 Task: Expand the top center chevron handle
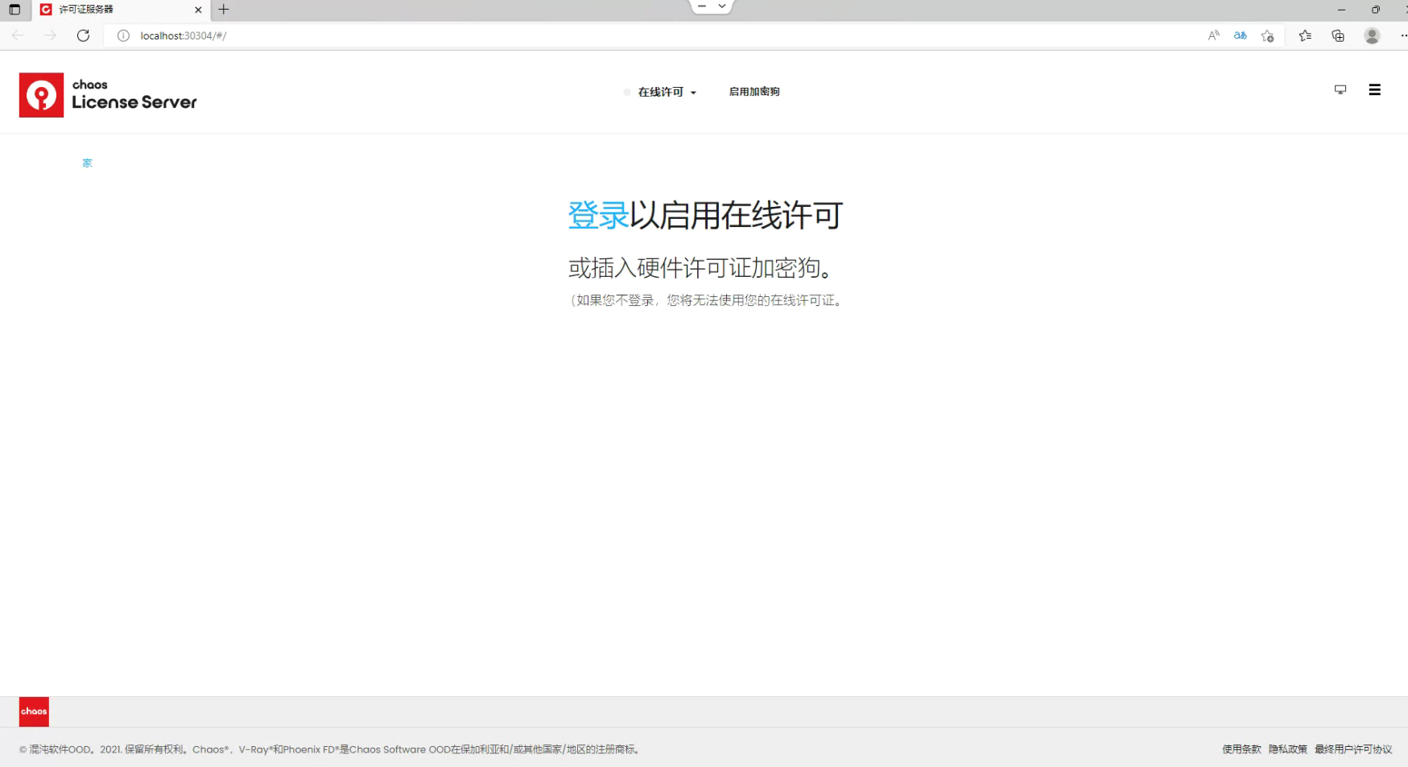coord(722,6)
